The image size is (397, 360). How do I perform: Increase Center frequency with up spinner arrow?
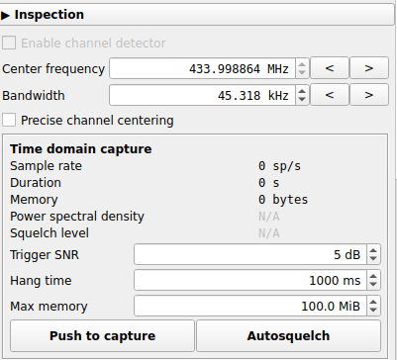[x=302, y=64]
